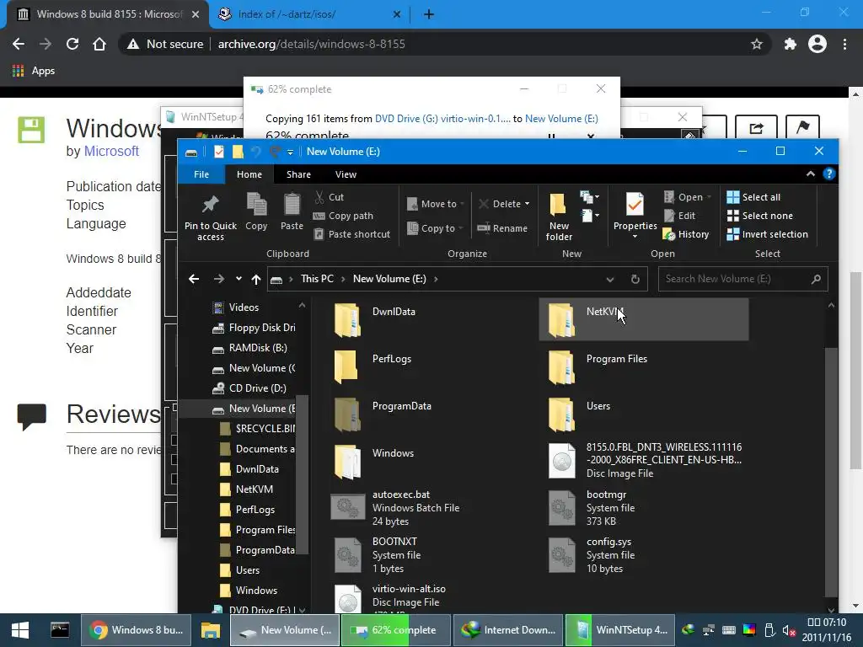Open Properties in the ribbon
Screen dimensions: 863x647
pos(635,215)
